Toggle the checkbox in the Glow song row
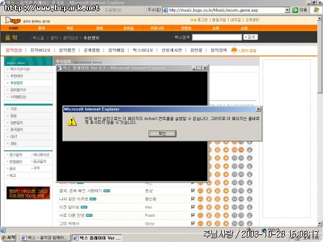The width and height of the screenshot is (323, 242). pyautogui.click(x=193, y=223)
